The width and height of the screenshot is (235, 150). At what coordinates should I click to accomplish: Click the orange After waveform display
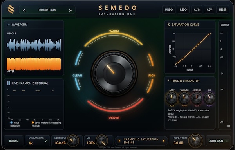pyautogui.click(x=34, y=64)
